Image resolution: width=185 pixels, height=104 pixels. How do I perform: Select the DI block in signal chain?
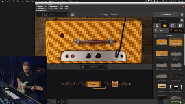coord(75,84)
